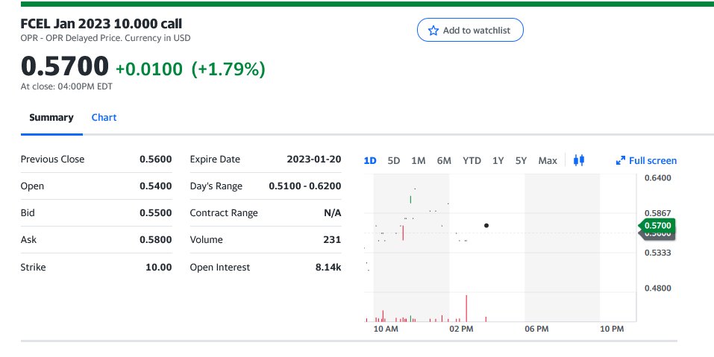The width and height of the screenshot is (714, 357).
Task: Click the 06 PM axis label
Action: point(536,329)
